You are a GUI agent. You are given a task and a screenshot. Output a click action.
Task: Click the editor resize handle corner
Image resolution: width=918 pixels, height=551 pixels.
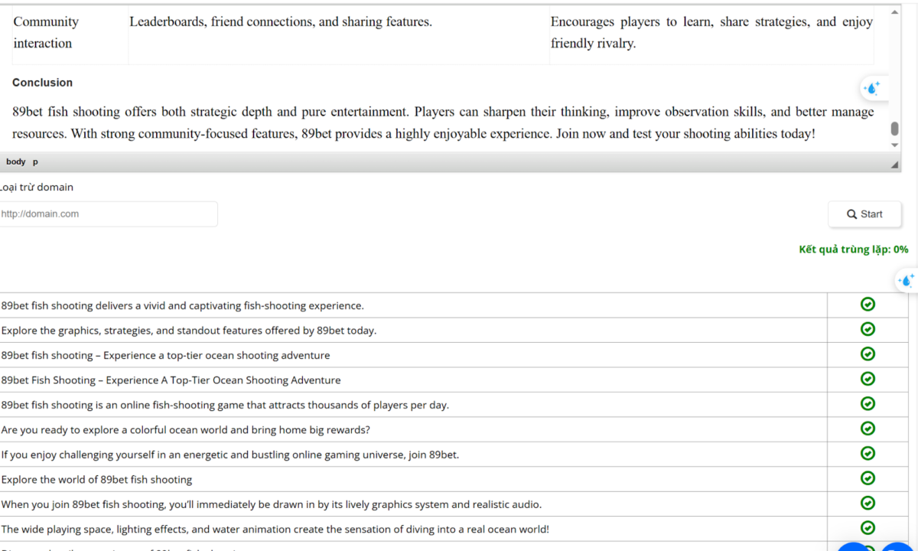pyautogui.click(x=895, y=165)
